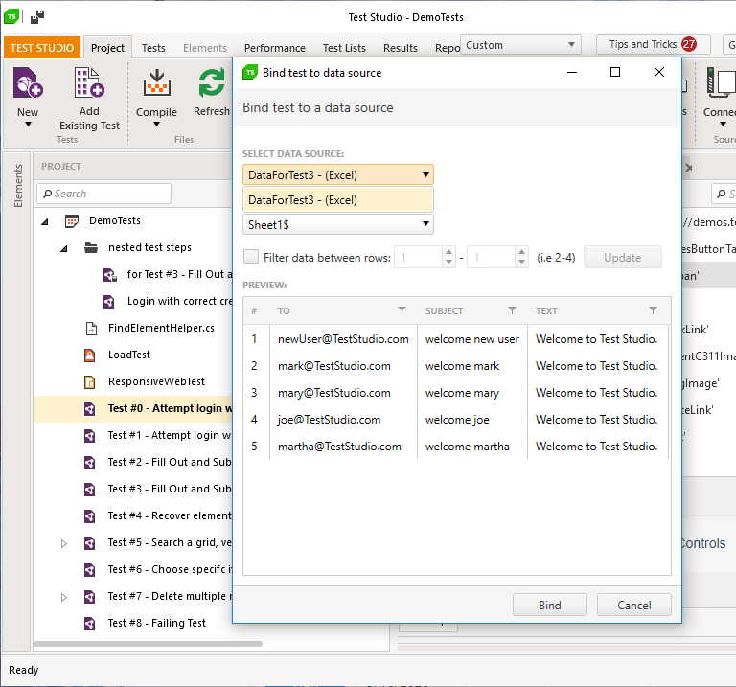Open the vertical Elements side tab
The width and height of the screenshot is (736, 687).
(x=18, y=186)
